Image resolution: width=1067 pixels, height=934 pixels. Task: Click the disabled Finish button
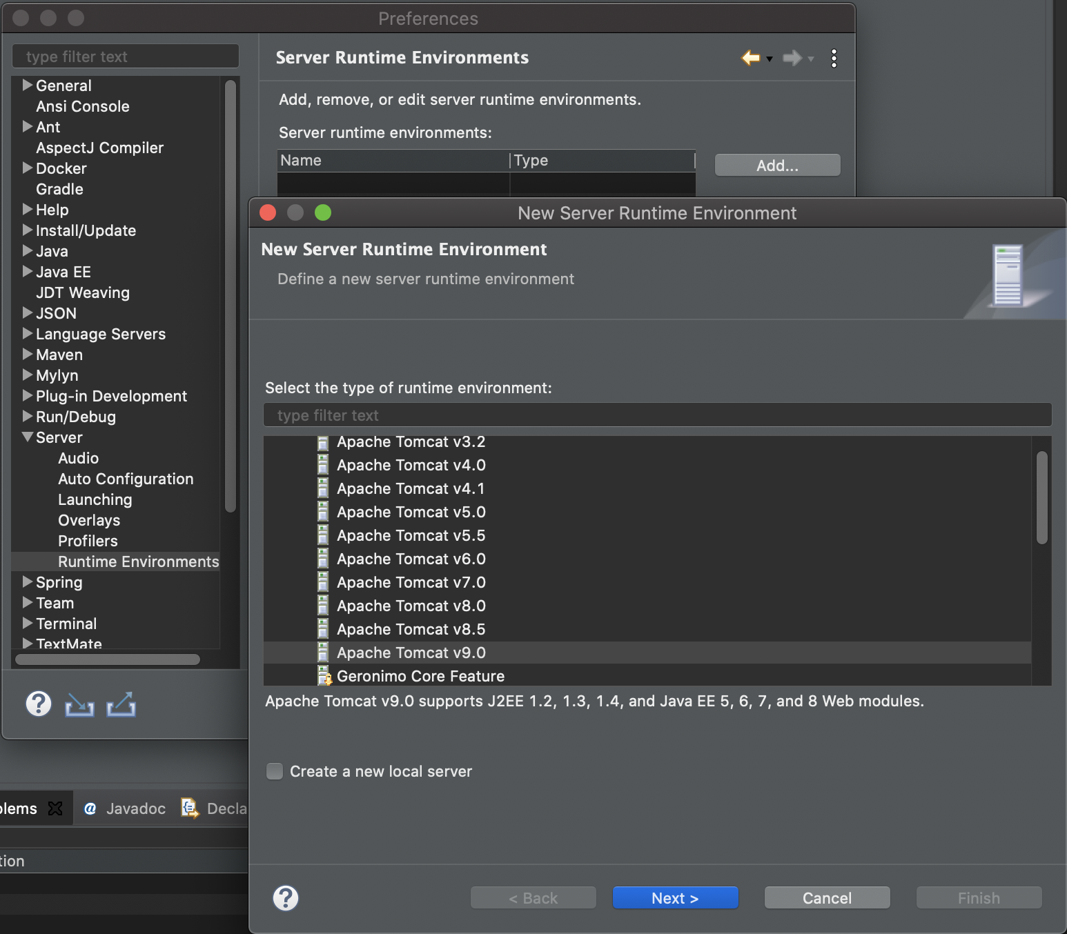[x=979, y=898]
